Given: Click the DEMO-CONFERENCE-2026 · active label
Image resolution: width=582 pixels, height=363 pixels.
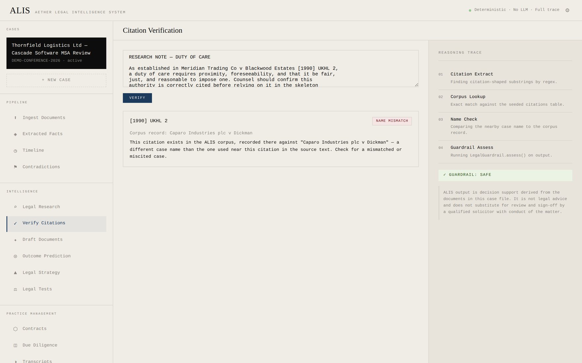Looking at the screenshot, I should click(x=47, y=61).
